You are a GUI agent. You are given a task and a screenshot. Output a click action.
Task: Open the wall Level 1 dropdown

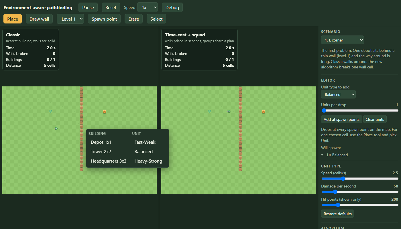click(70, 19)
